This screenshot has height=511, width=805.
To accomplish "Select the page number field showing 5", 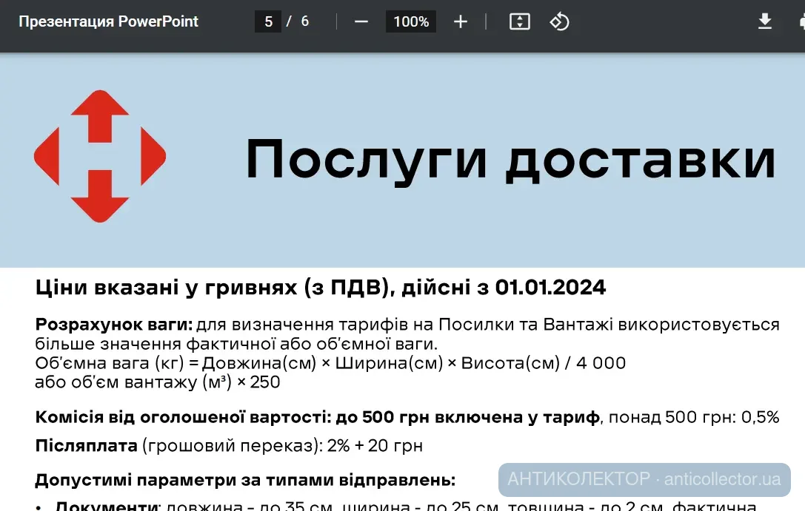I will point(267,21).
